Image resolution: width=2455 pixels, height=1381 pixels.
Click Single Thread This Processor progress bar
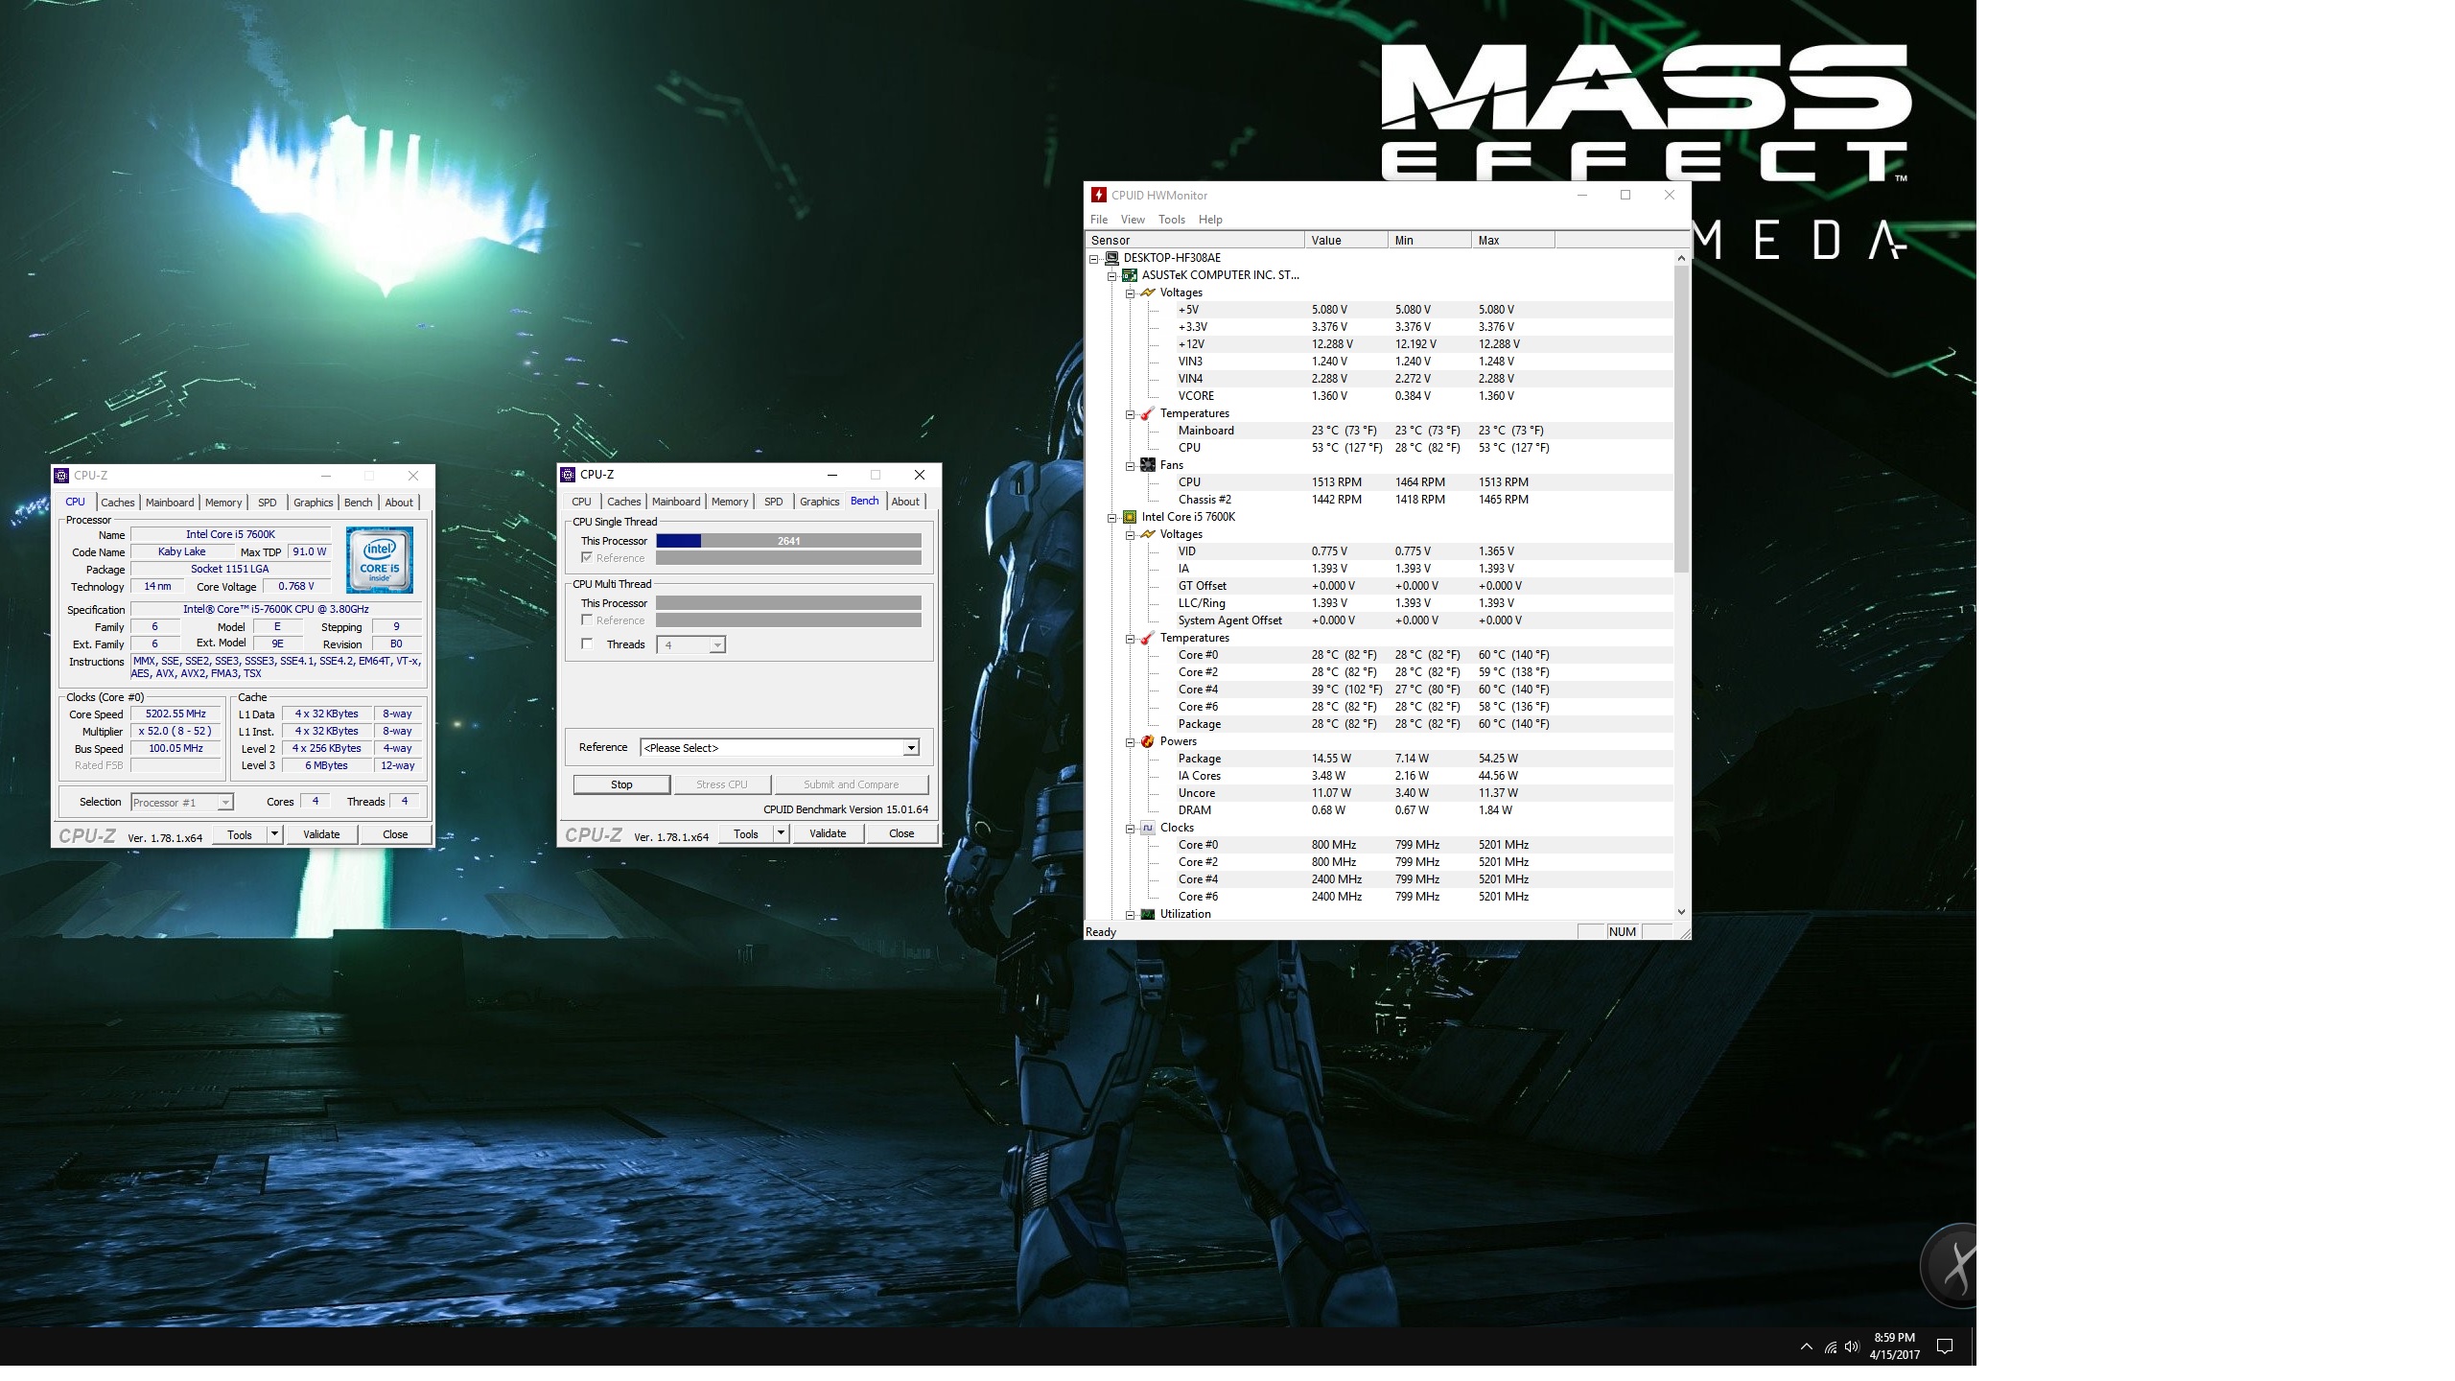[x=788, y=541]
